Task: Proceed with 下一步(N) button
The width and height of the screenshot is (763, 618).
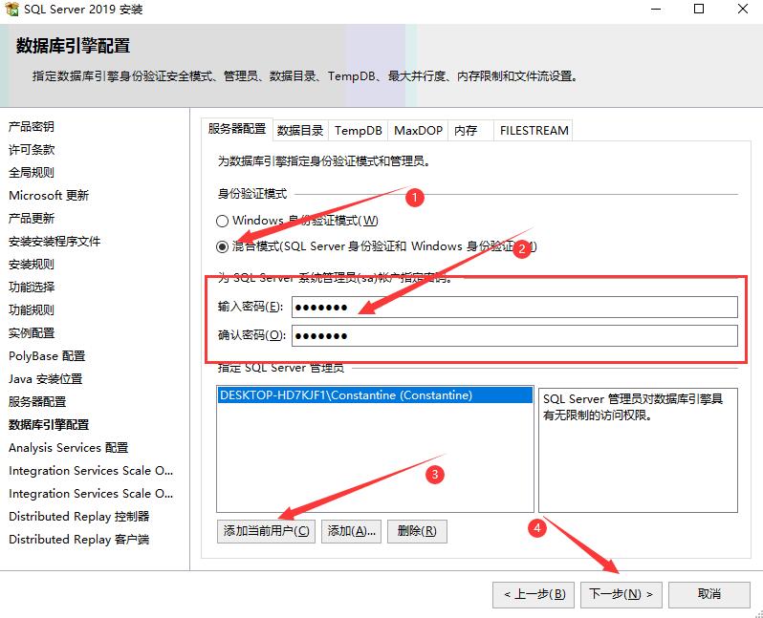Action: tap(621, 594)
